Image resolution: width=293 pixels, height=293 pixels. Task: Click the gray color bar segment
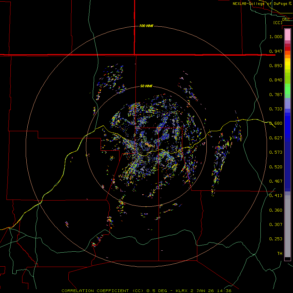[287, 226]
